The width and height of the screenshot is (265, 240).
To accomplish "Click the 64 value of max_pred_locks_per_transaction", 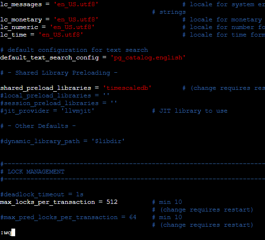I will tap(133, 217).
